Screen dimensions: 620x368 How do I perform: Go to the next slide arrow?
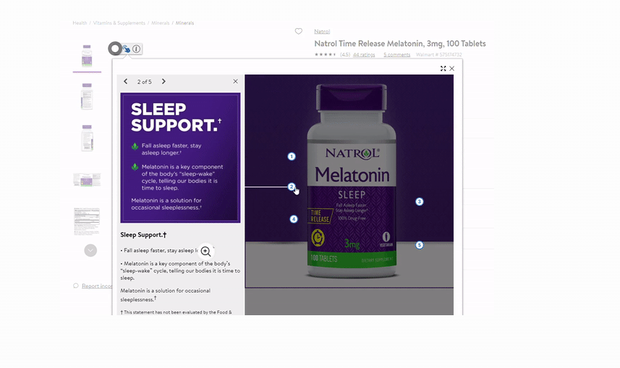point(164,82)
